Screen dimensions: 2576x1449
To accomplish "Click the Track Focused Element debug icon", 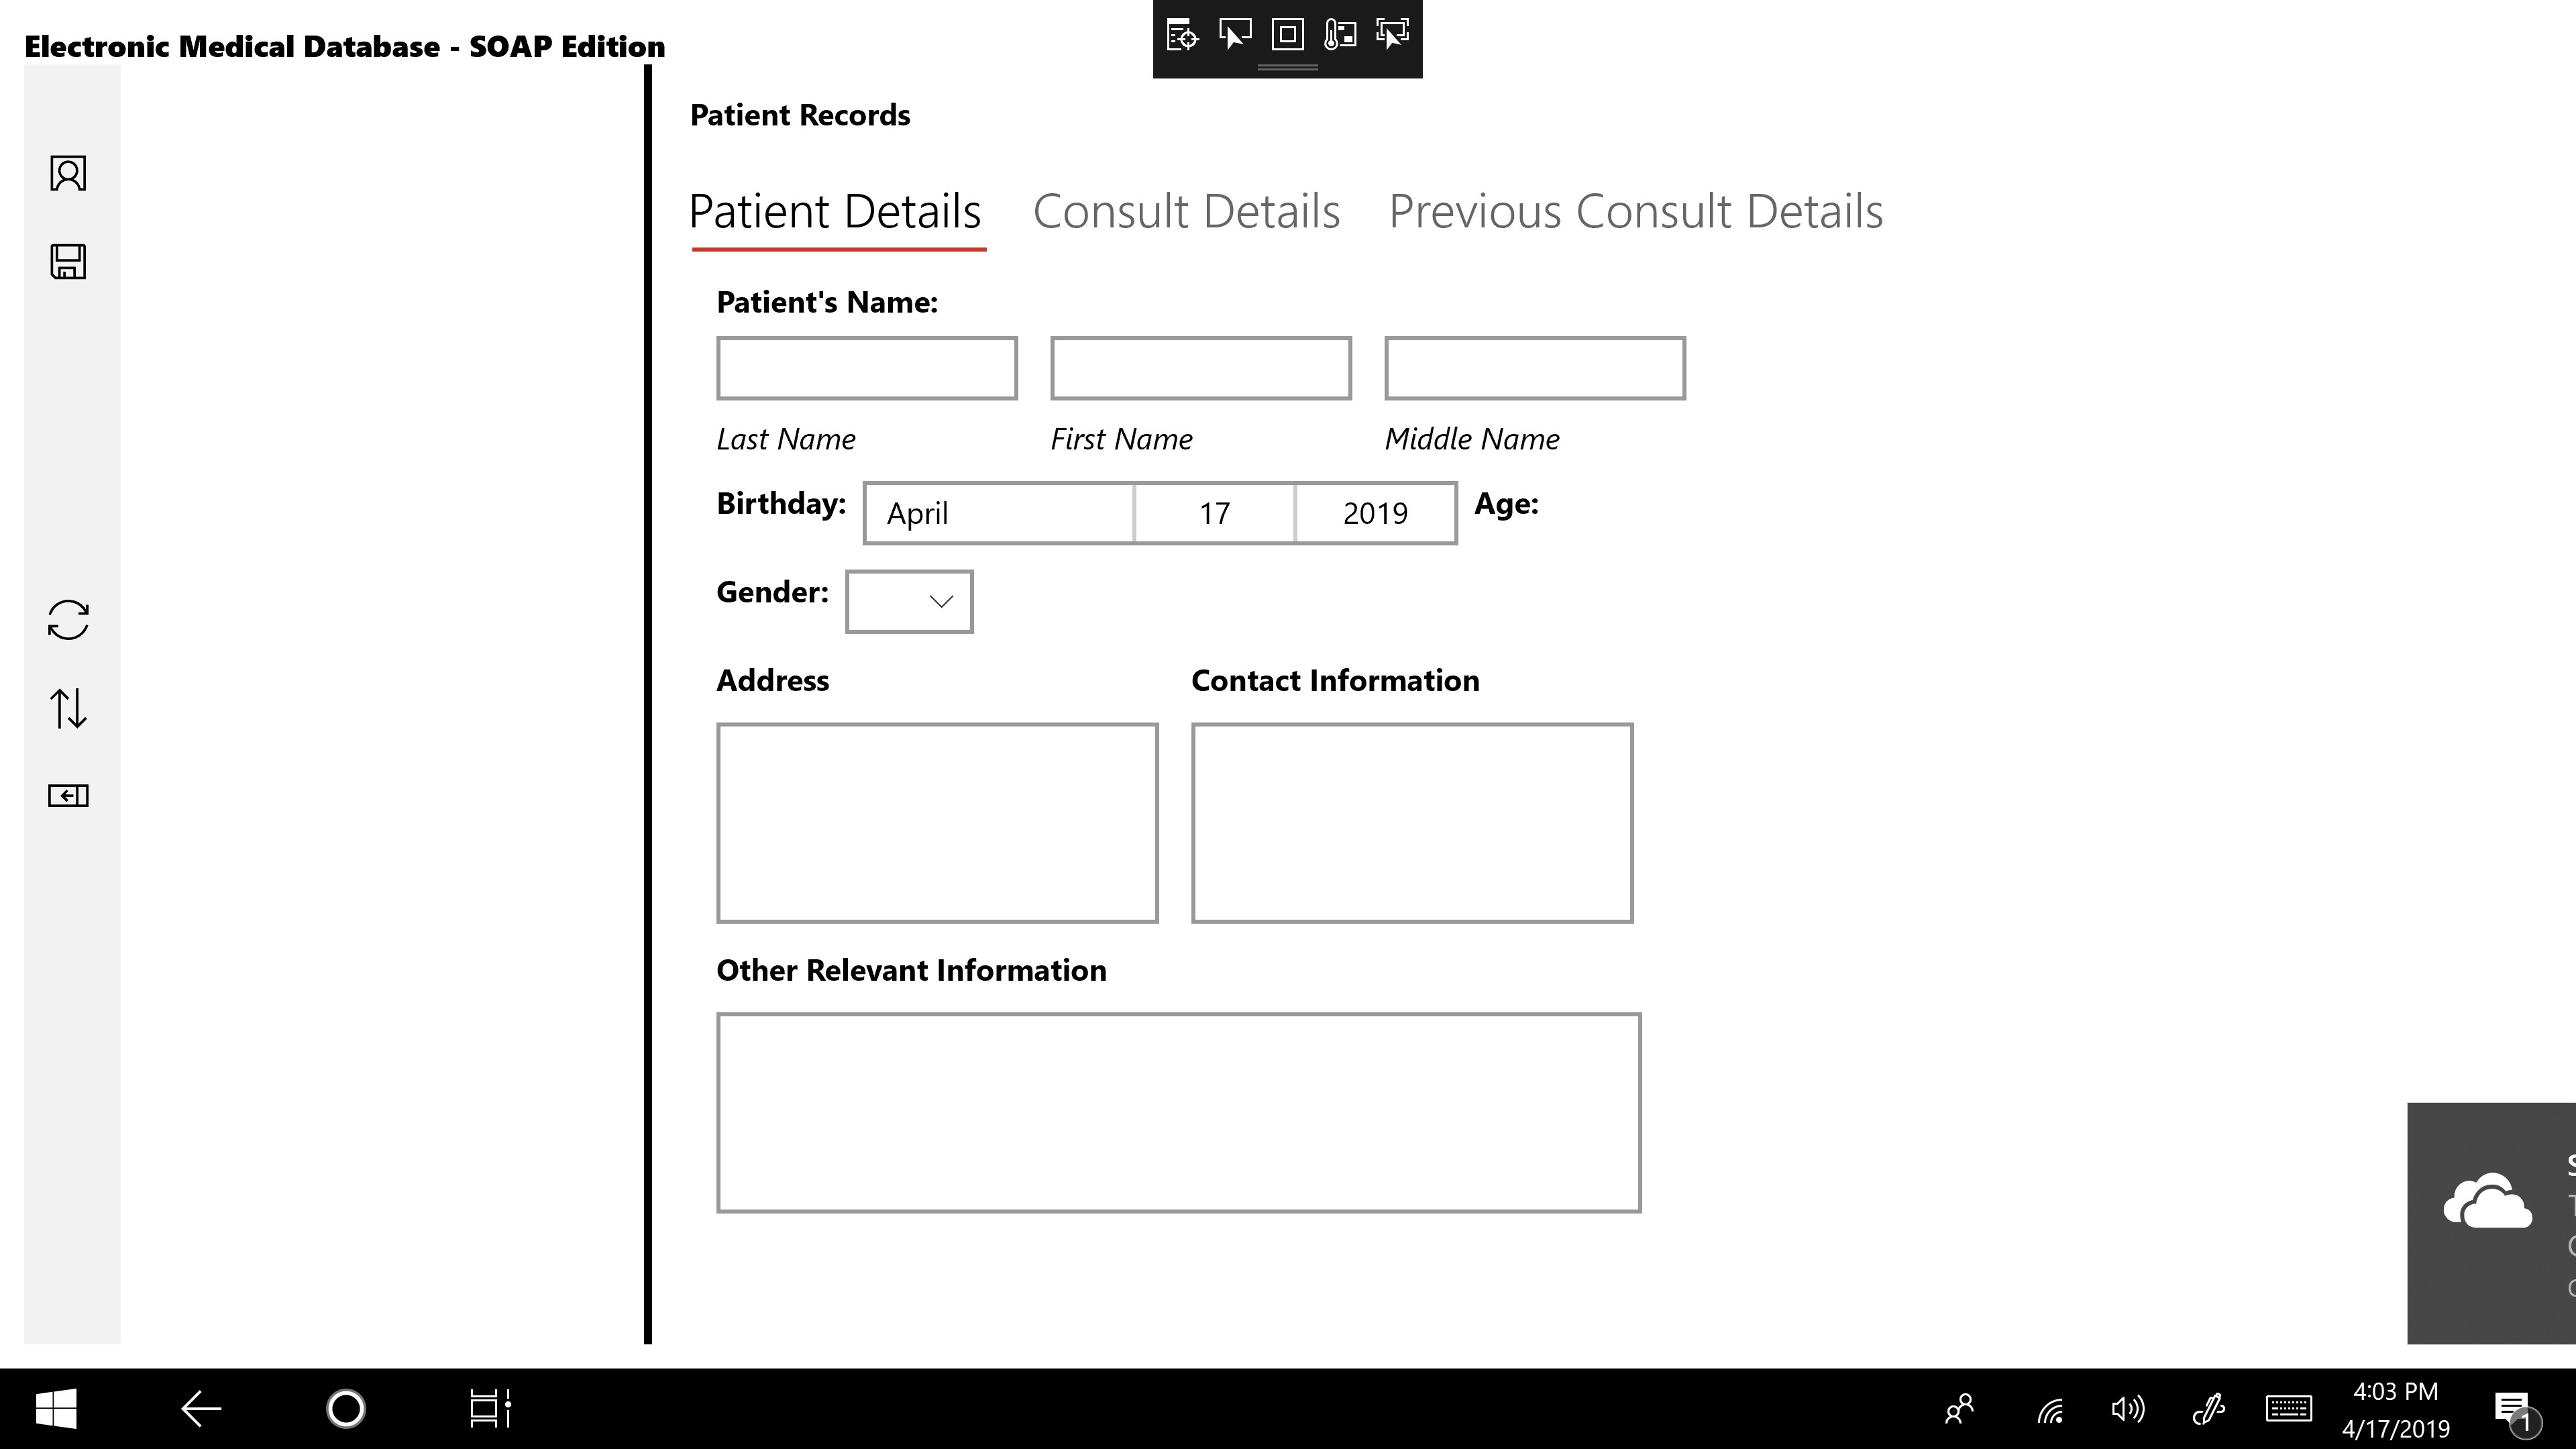I will point(1392,35).
